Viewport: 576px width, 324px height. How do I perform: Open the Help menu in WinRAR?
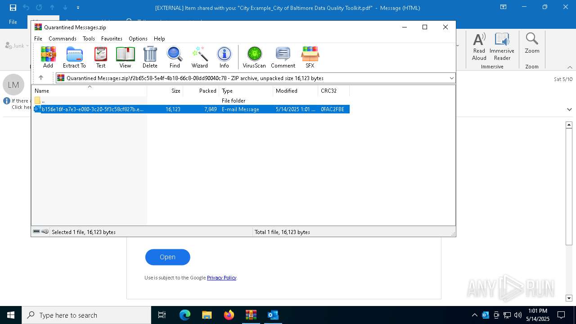coord(159,39)
